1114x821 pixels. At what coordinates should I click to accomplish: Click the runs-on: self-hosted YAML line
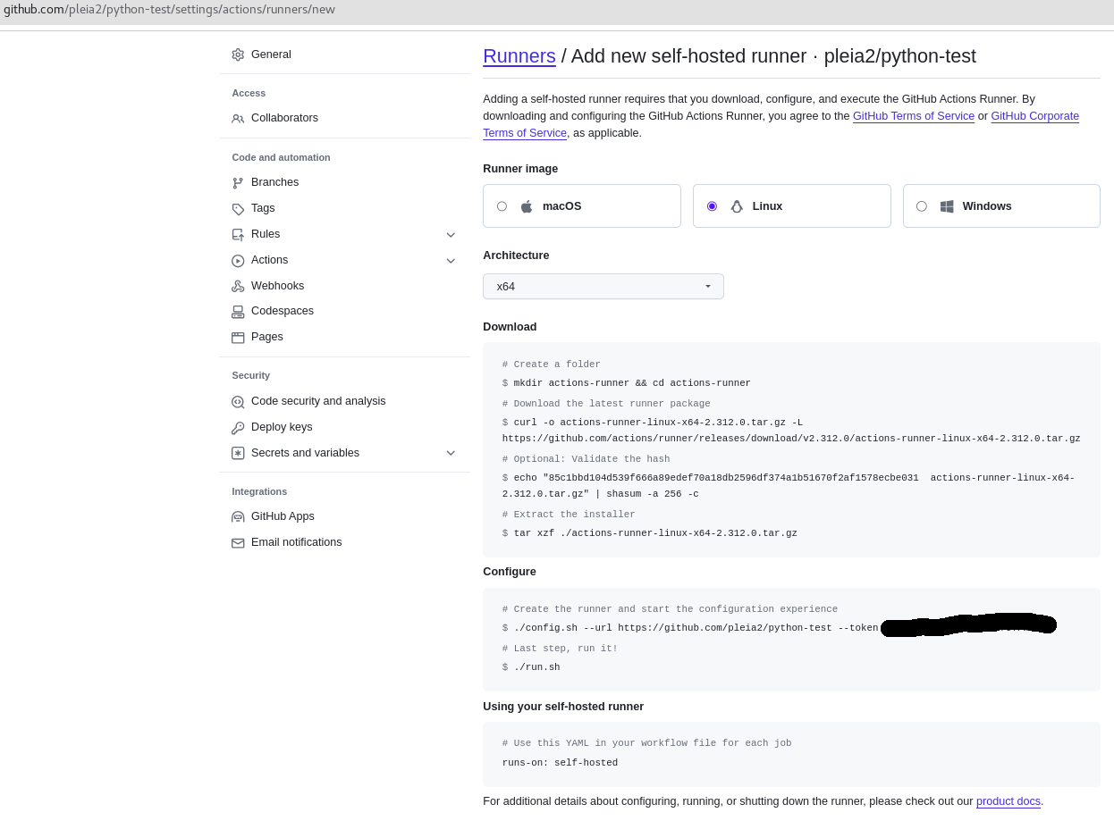(x=560, y=763)
